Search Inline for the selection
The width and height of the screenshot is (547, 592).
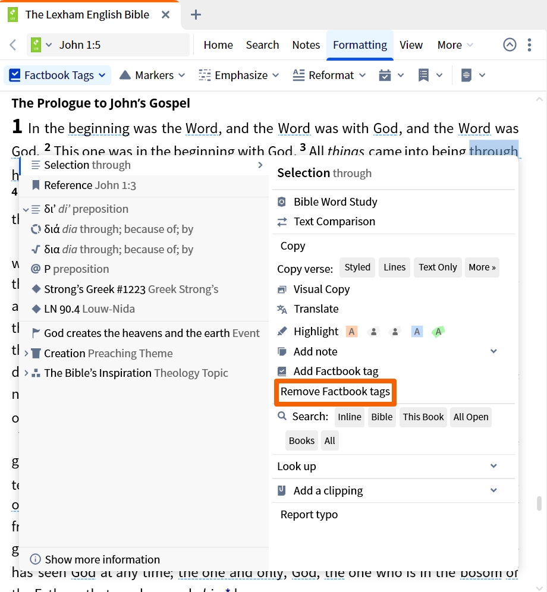[x=350, y=417]
